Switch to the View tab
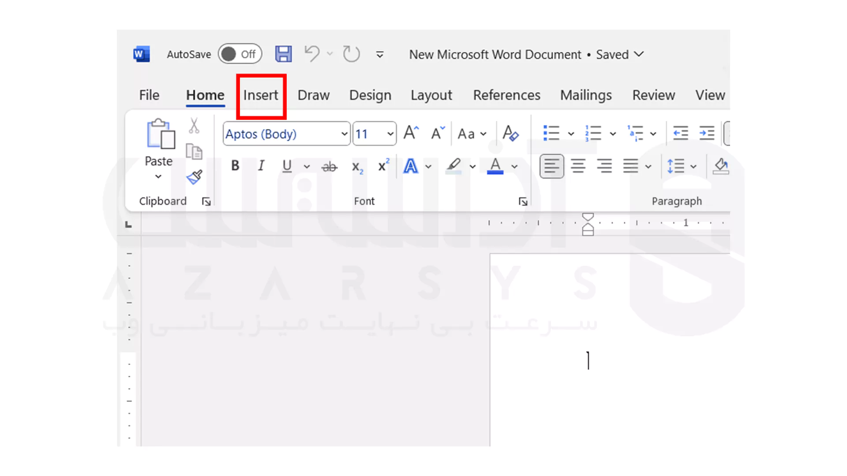Image resolution: width=847 pixels, height=476 pixels. [710, 95]
